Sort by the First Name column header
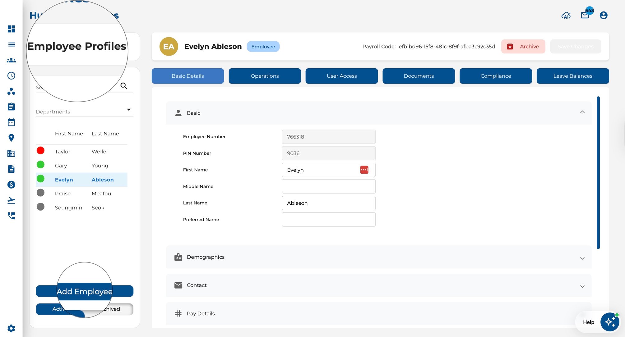 point(69,134)
